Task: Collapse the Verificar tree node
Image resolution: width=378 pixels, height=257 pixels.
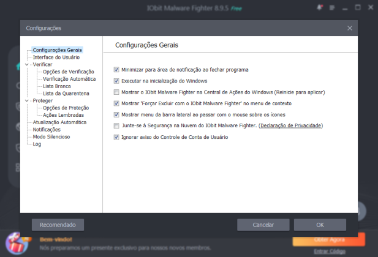Action: tap(27, 64)
